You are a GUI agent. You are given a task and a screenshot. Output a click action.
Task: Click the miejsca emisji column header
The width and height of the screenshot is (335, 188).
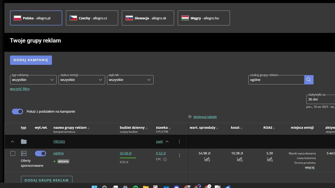[302, 128]
